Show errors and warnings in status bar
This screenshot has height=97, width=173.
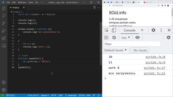[11, 95]
